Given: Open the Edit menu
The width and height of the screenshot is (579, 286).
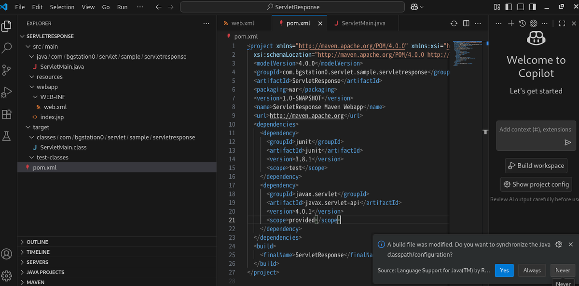Looking at the screenshot, I should (37, 7).
